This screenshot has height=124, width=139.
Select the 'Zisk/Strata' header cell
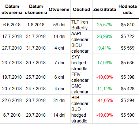[x=105, y=9]
